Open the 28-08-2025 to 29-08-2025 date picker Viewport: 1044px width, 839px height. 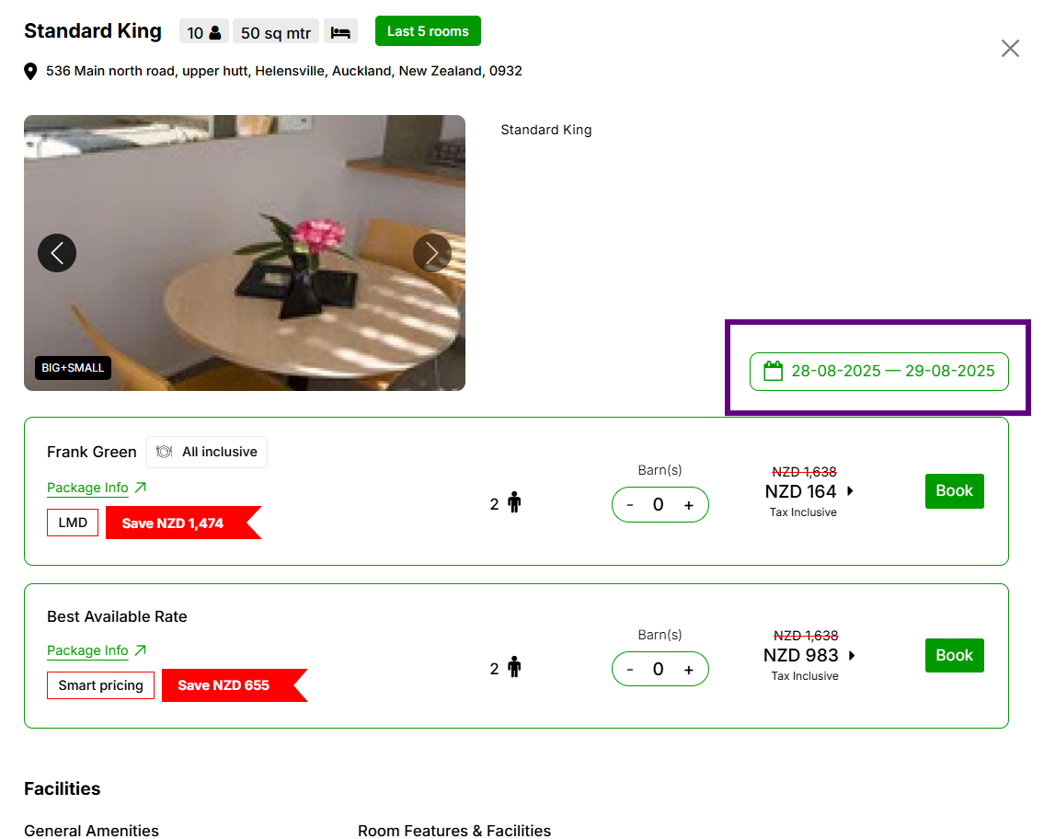click(892, 372)
